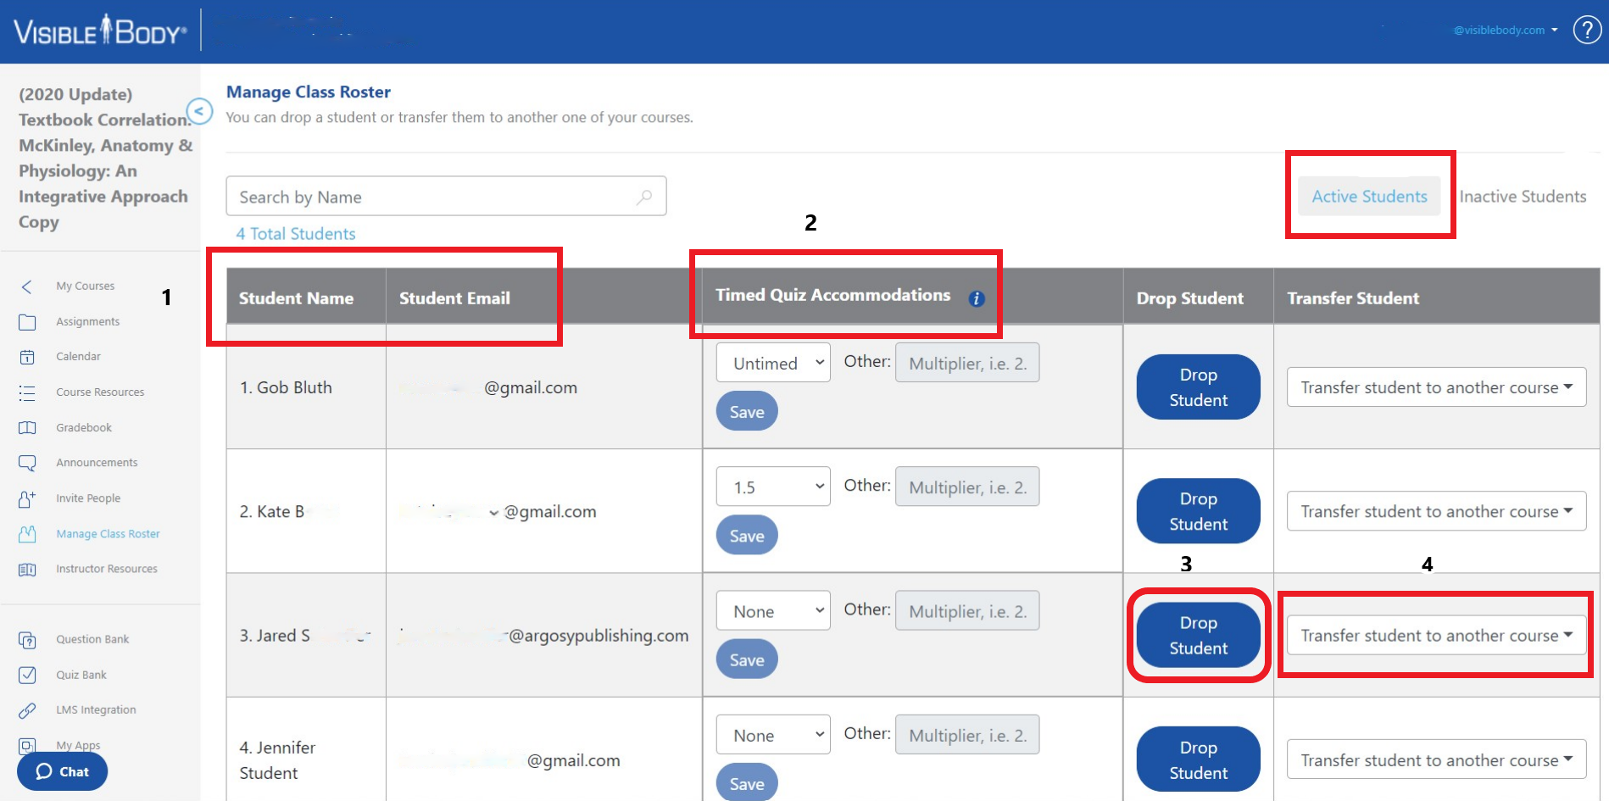Click the Invite People icon
The height and width of the screenshot is (801, 1609).
(27, 498)
